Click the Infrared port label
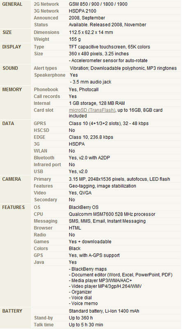Image resolution: width=183 pixels, height=329 pixels. pyautogui.click(x=47, y=165)
